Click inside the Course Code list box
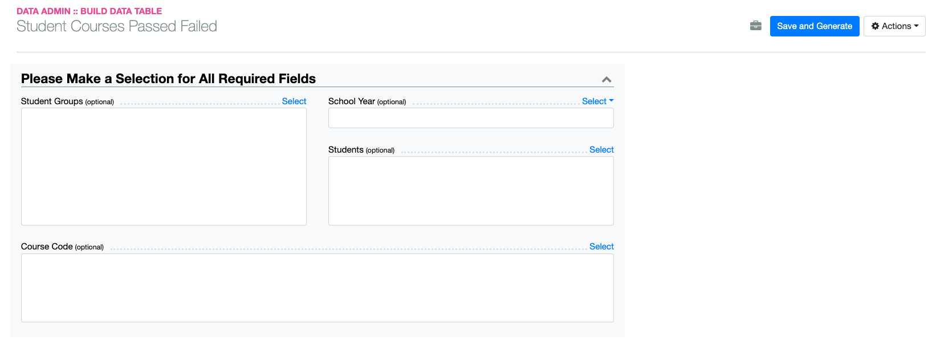This screenshot has width=936, height=340. 318,288
